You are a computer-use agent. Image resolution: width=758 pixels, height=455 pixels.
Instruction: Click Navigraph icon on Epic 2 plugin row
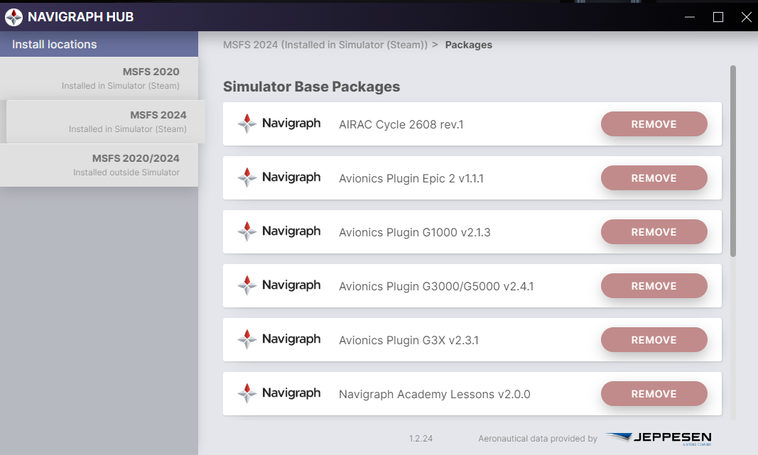[247, 177]
